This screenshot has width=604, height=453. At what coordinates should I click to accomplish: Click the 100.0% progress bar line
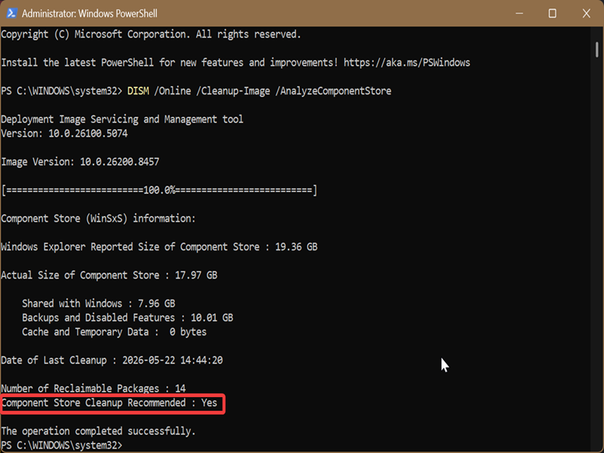coord(159,190)
